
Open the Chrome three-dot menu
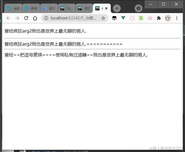[177, 18]
